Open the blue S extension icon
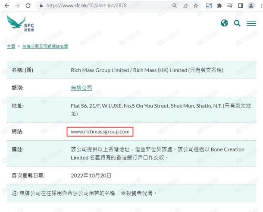263x212 pixels. pyautogui.click(x=209, y=6)
